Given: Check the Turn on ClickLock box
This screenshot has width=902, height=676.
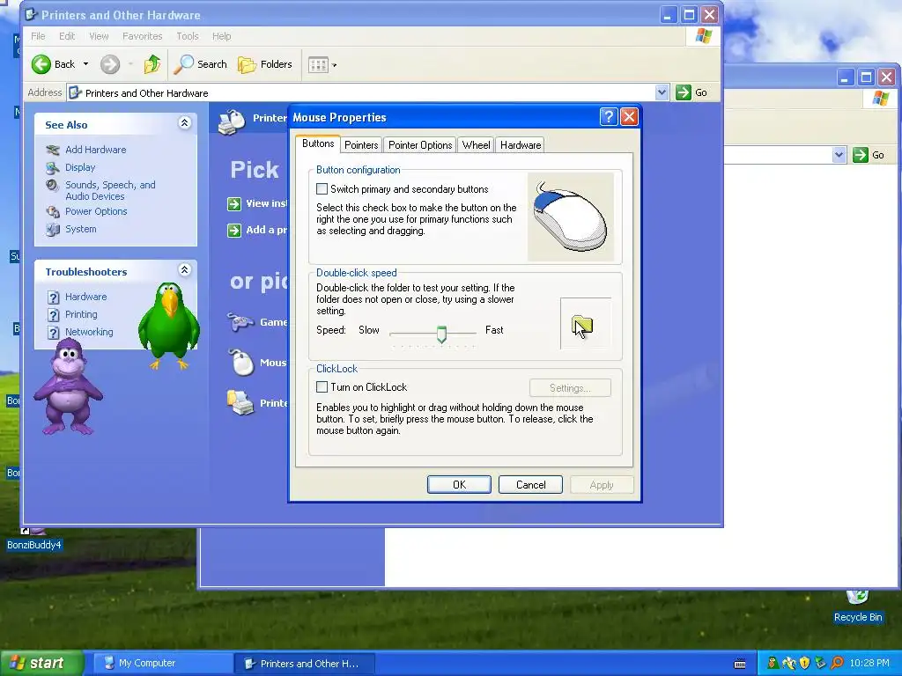Looking at the screenshot, I should pos(322,387).
